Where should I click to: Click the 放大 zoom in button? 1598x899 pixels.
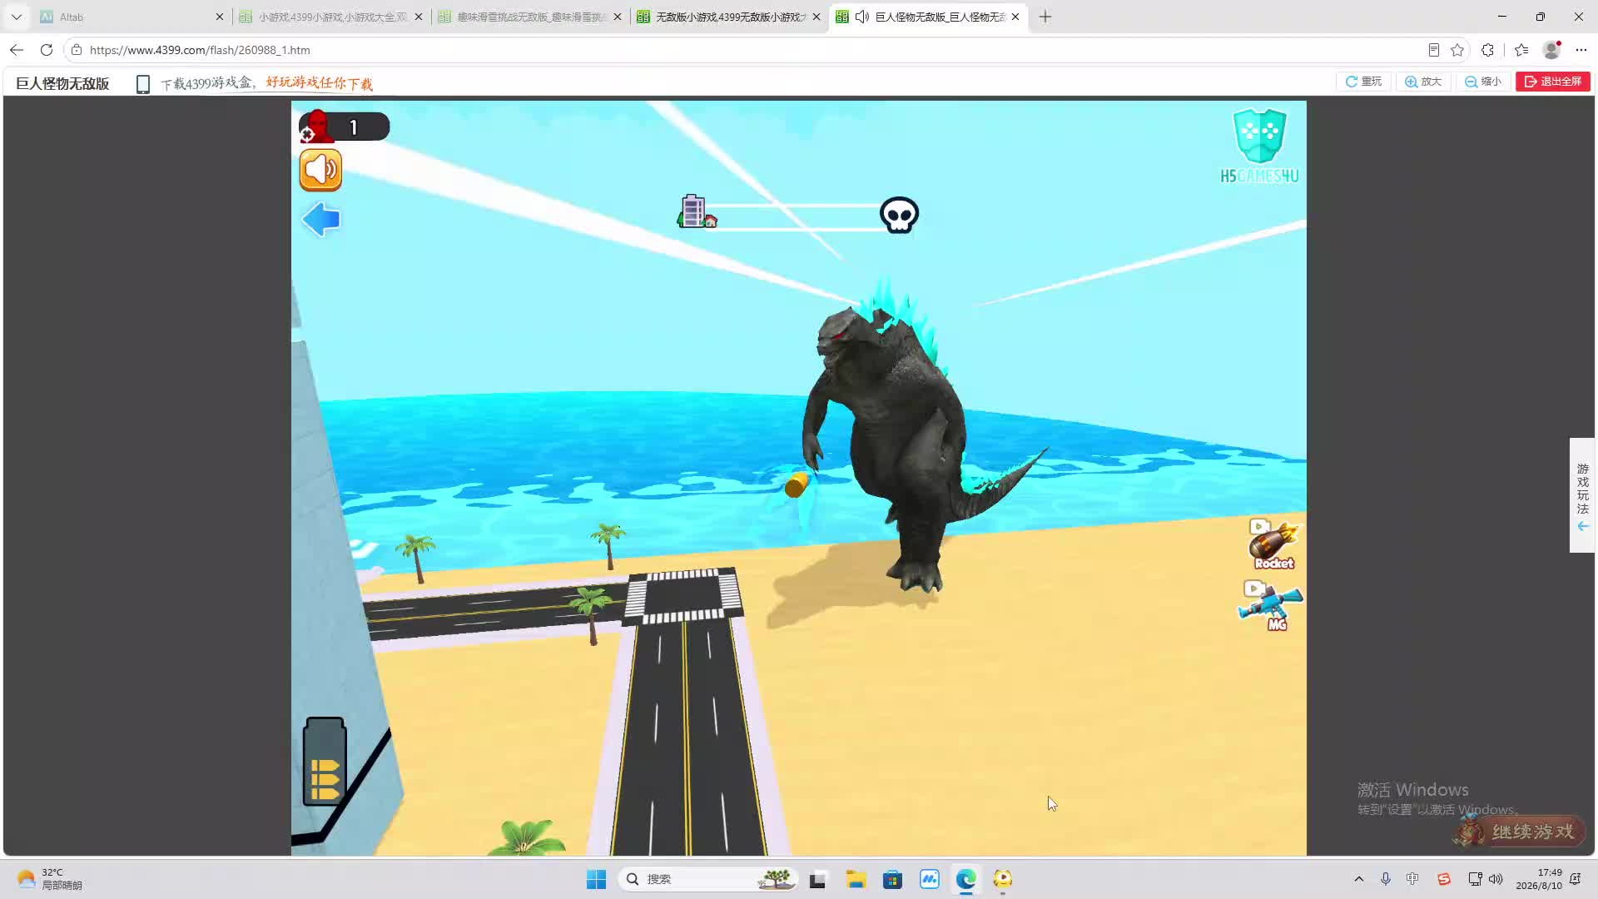(1423, 82)
